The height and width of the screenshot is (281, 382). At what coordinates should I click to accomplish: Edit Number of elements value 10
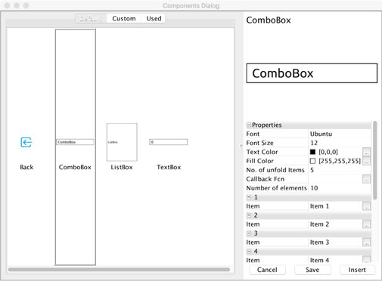click(340, 188)
